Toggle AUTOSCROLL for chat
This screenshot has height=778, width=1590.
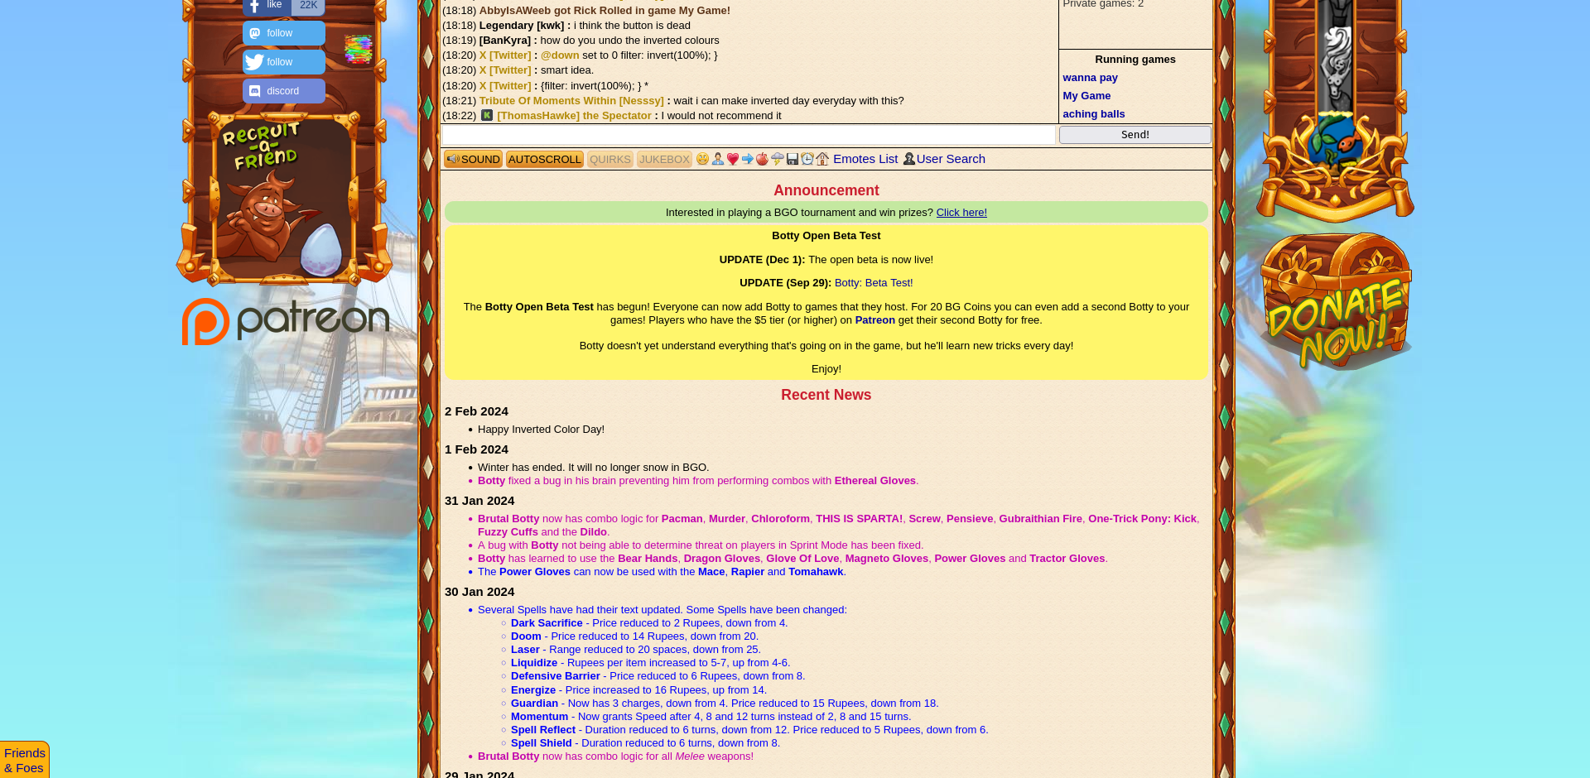tap(545, 159)
